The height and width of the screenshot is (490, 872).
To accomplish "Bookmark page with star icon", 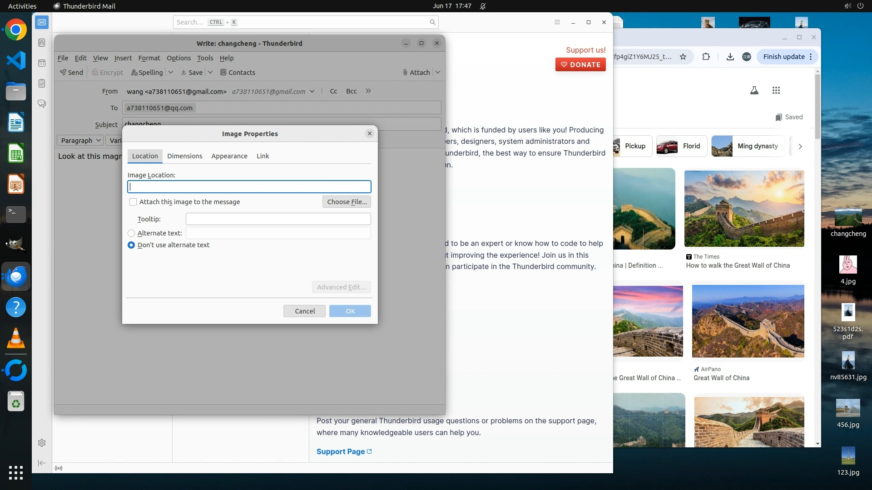I will click(x=683, y=57).
